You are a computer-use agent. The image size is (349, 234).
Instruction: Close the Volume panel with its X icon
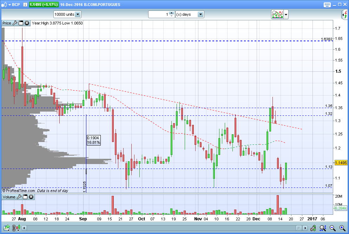click(31, 197)
